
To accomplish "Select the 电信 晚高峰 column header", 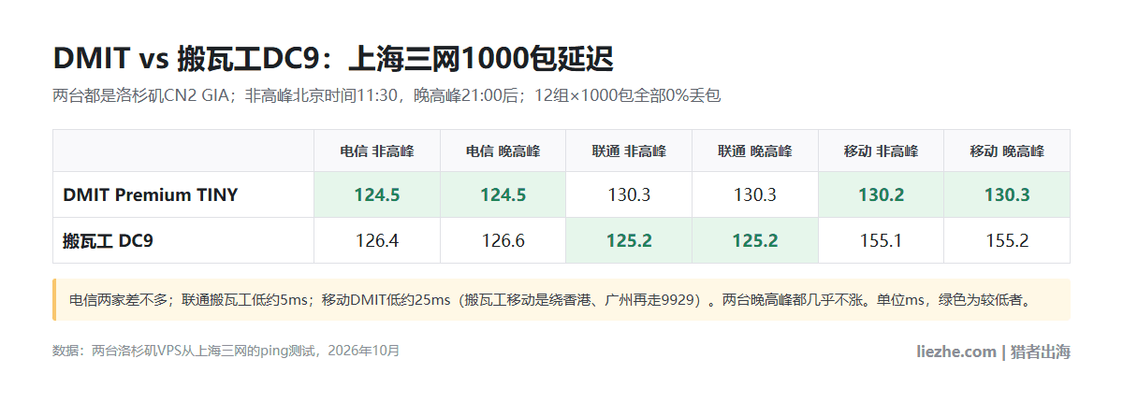I will pos(503,151).
